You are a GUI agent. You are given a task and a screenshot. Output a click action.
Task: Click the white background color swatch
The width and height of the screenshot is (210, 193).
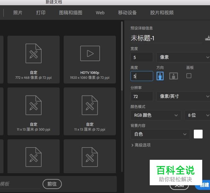pyautogui.click(x=198, y=134)
